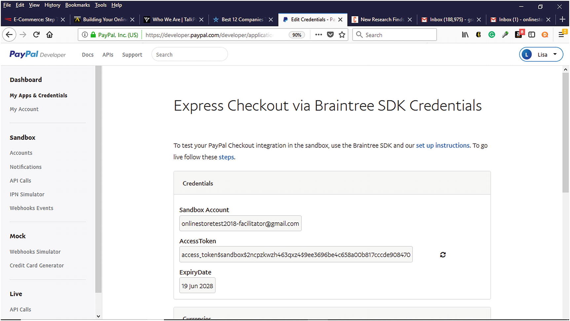This screenshot has height=321, width=570.
Task: Focus the PayPal Developer search field
Action: point(190,54)
